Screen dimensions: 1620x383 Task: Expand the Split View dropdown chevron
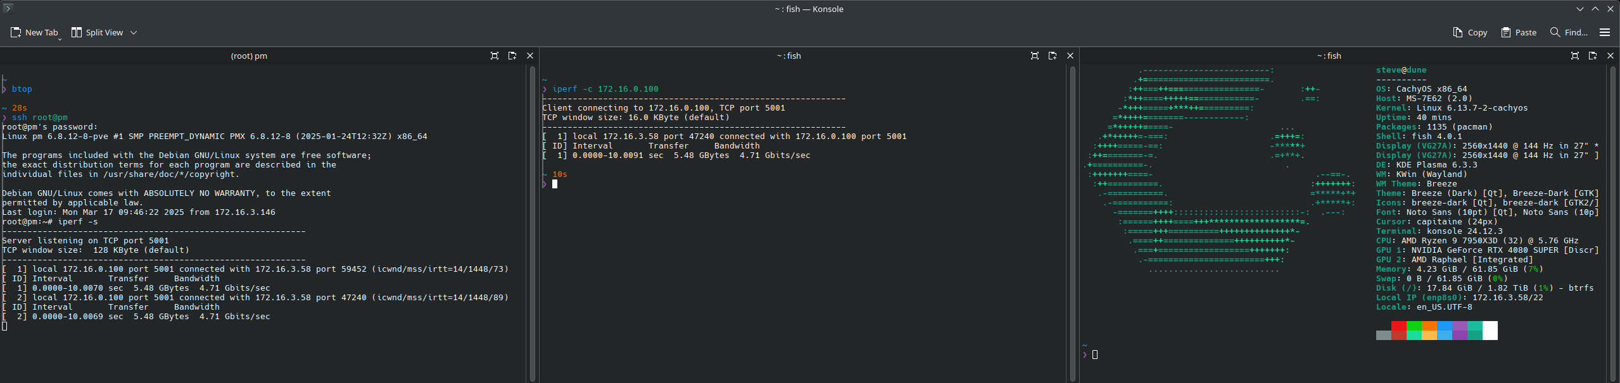click(x=134, y=32)
